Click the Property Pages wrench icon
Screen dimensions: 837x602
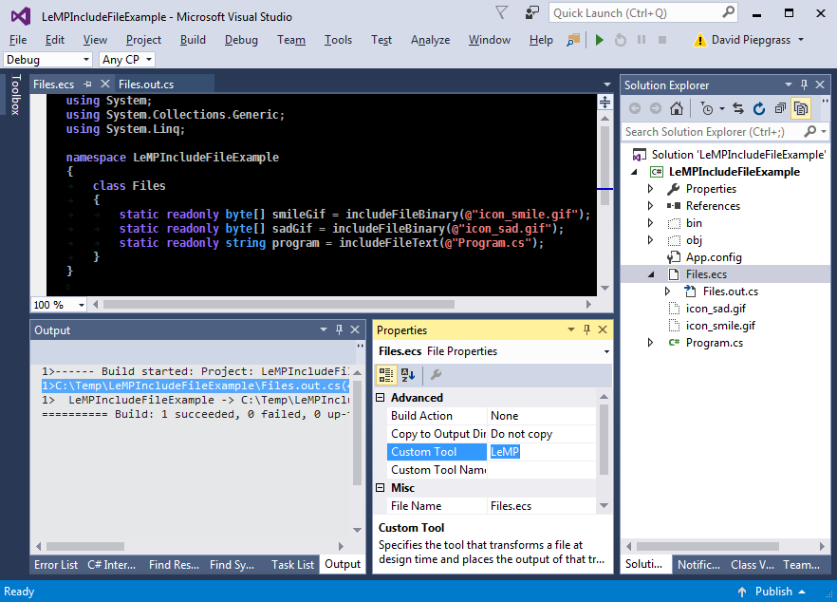tap(437, 375)
